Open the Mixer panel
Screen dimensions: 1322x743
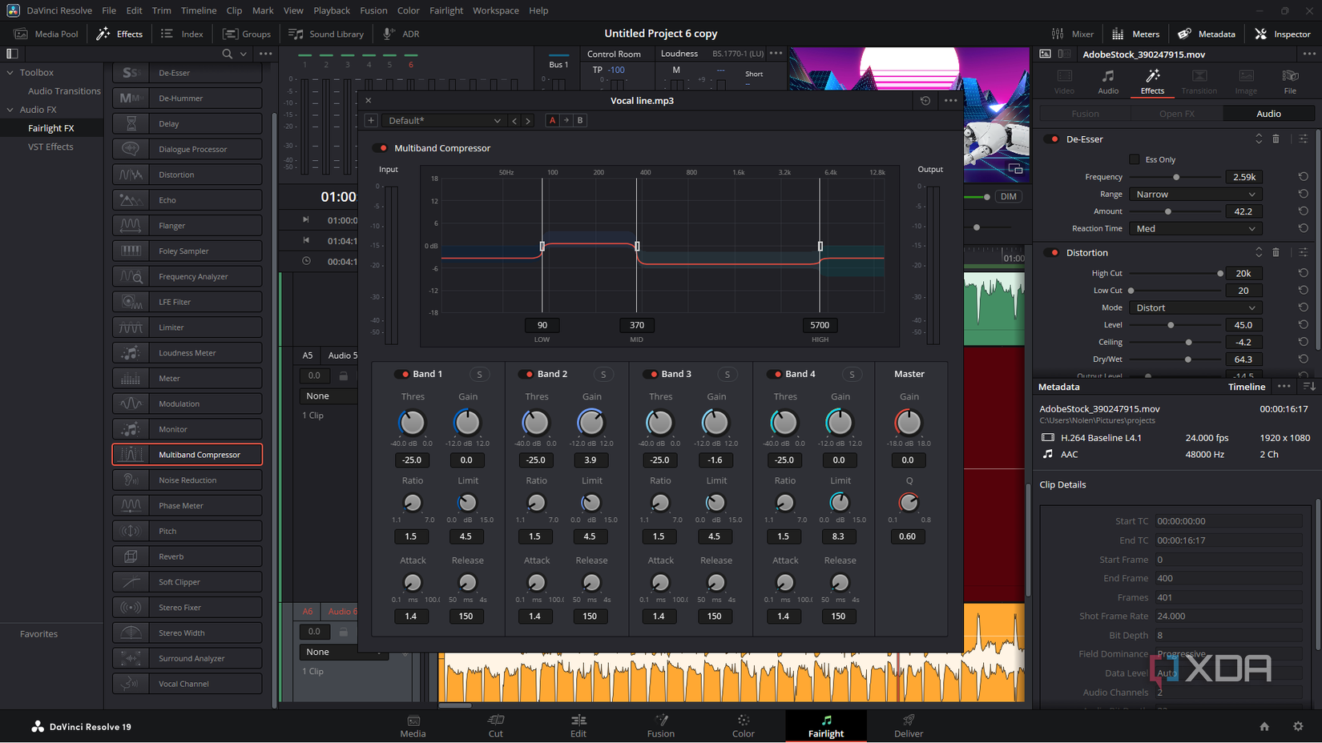1073,34
